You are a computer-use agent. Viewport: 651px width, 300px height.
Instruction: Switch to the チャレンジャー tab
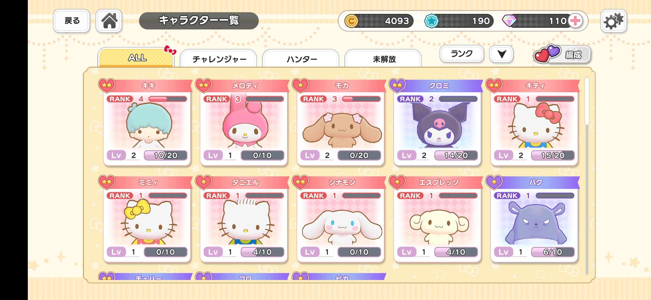pos(219,59)
